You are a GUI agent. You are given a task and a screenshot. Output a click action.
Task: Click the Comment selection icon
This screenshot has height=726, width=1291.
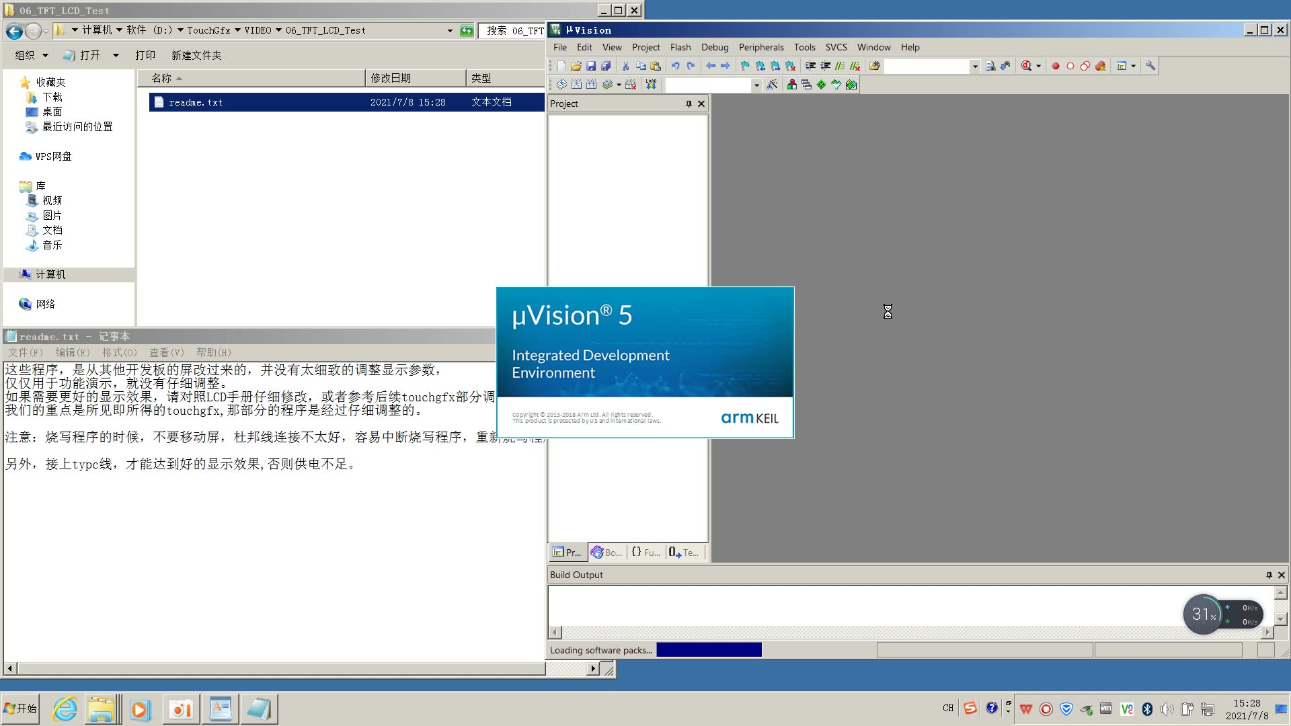840,66
